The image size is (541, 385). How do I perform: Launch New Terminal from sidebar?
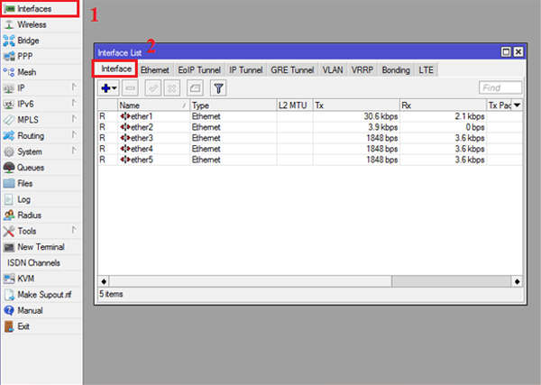point(39,246)
